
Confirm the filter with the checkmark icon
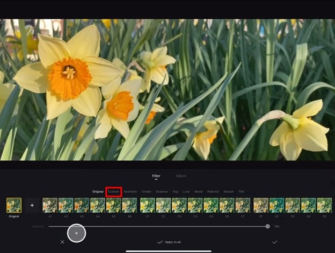274,242
